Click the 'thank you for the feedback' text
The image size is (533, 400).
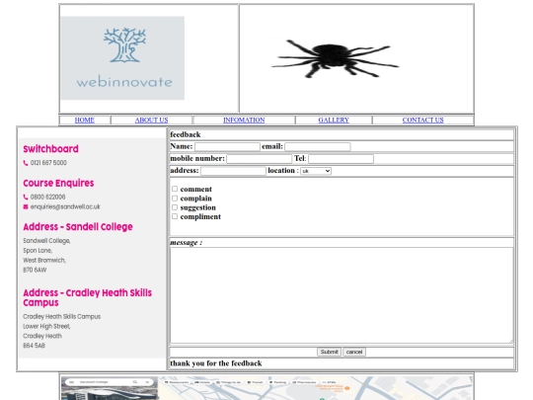216,363
